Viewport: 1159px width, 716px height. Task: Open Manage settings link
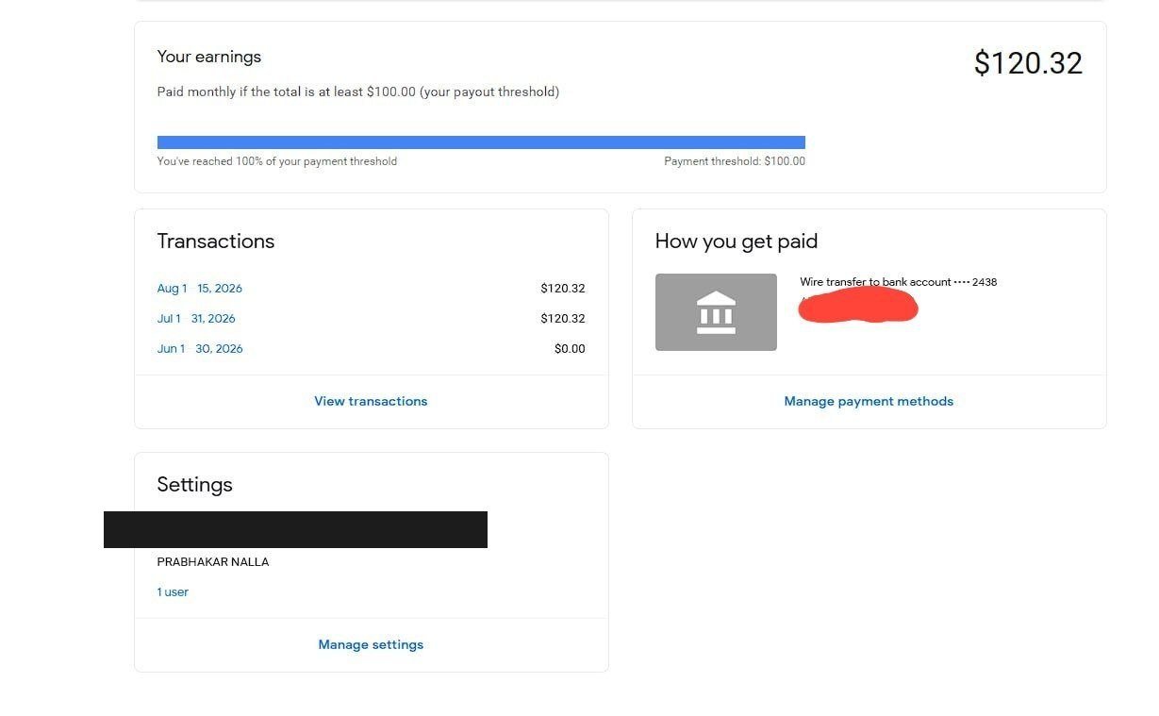pyautogui.click(x=371, y=644)
